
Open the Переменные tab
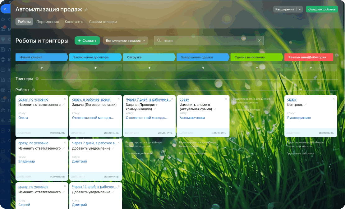pyautogui.click(x=48, y=22)
